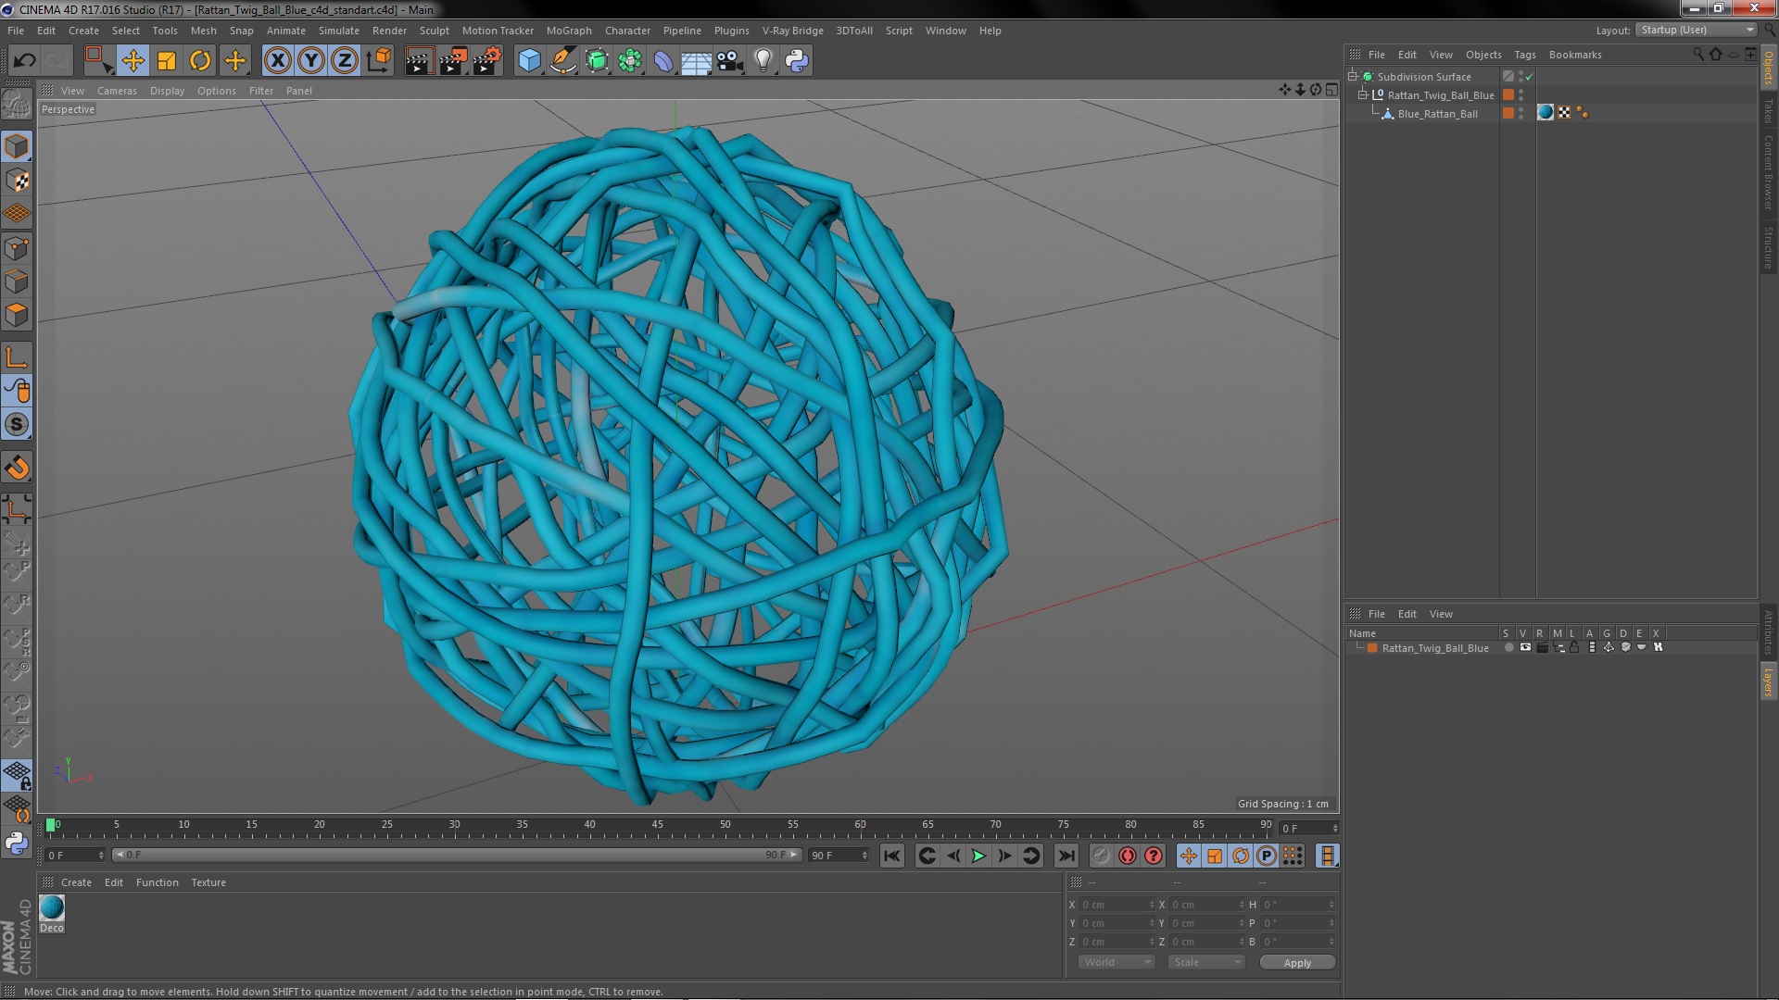Activate the Scale tool
The width and height of the screenshot is (1779, 1000).
(167, 61)
